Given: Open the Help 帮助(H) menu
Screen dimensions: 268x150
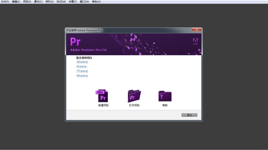Looking at the screenshot, I should pos(96,2).
